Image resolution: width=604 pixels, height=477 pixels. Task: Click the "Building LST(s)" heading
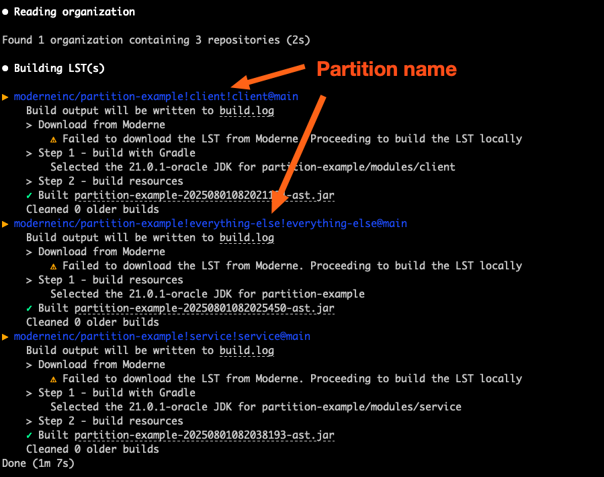point(59,69)
